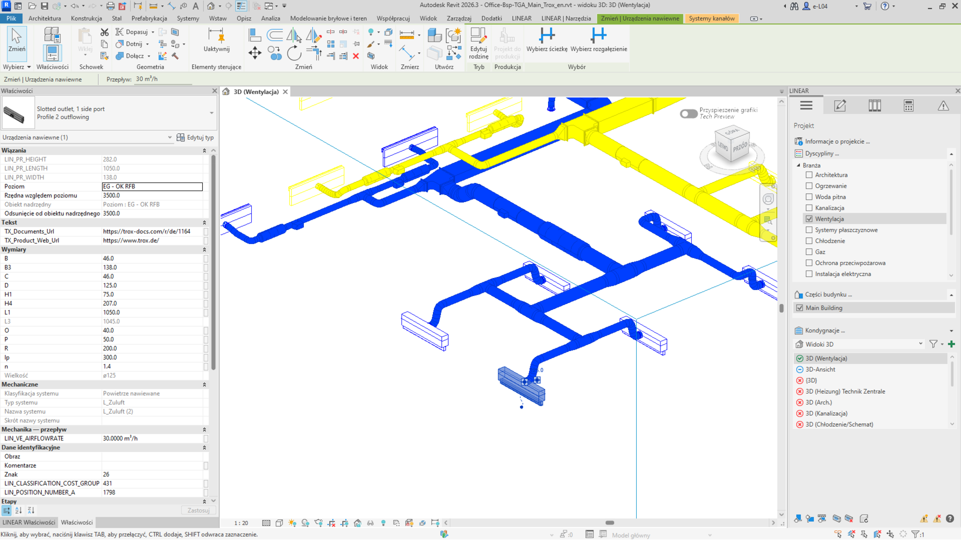
Task: Click the ViewCube navigation widget
Action: [732, 145]
